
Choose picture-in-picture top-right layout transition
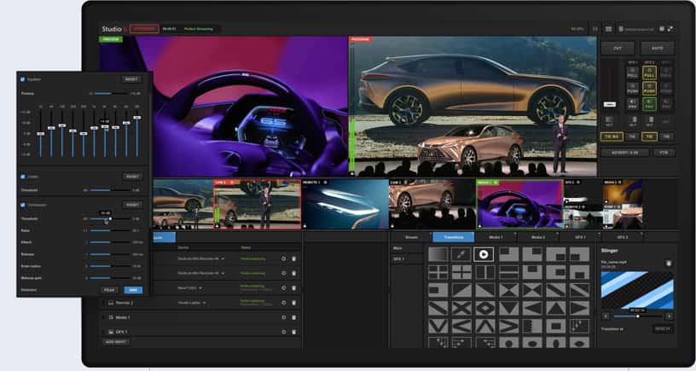point(531,254)
